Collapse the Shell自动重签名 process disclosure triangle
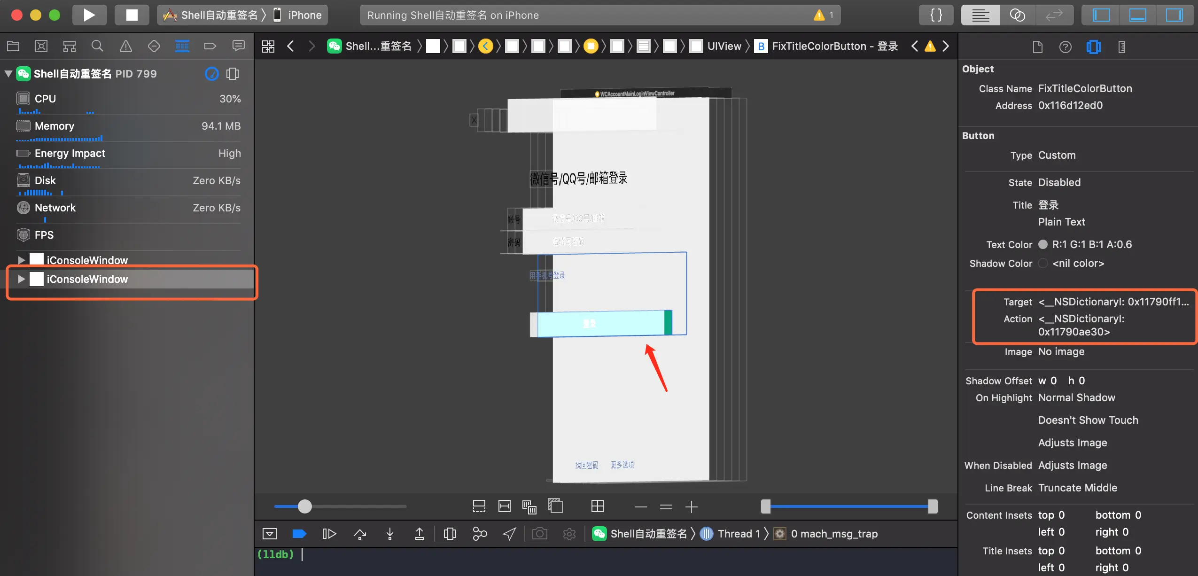This screenshot has width=1198, height=576. [x=8, y=74]
